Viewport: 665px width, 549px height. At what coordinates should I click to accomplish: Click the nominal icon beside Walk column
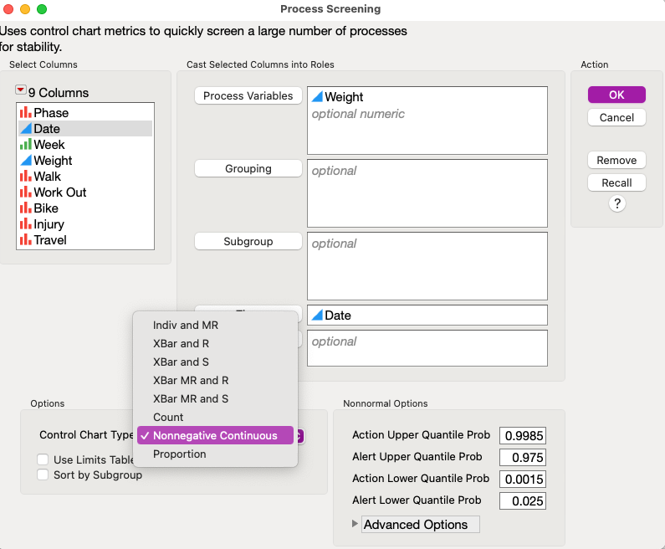(x=26, y=176)
